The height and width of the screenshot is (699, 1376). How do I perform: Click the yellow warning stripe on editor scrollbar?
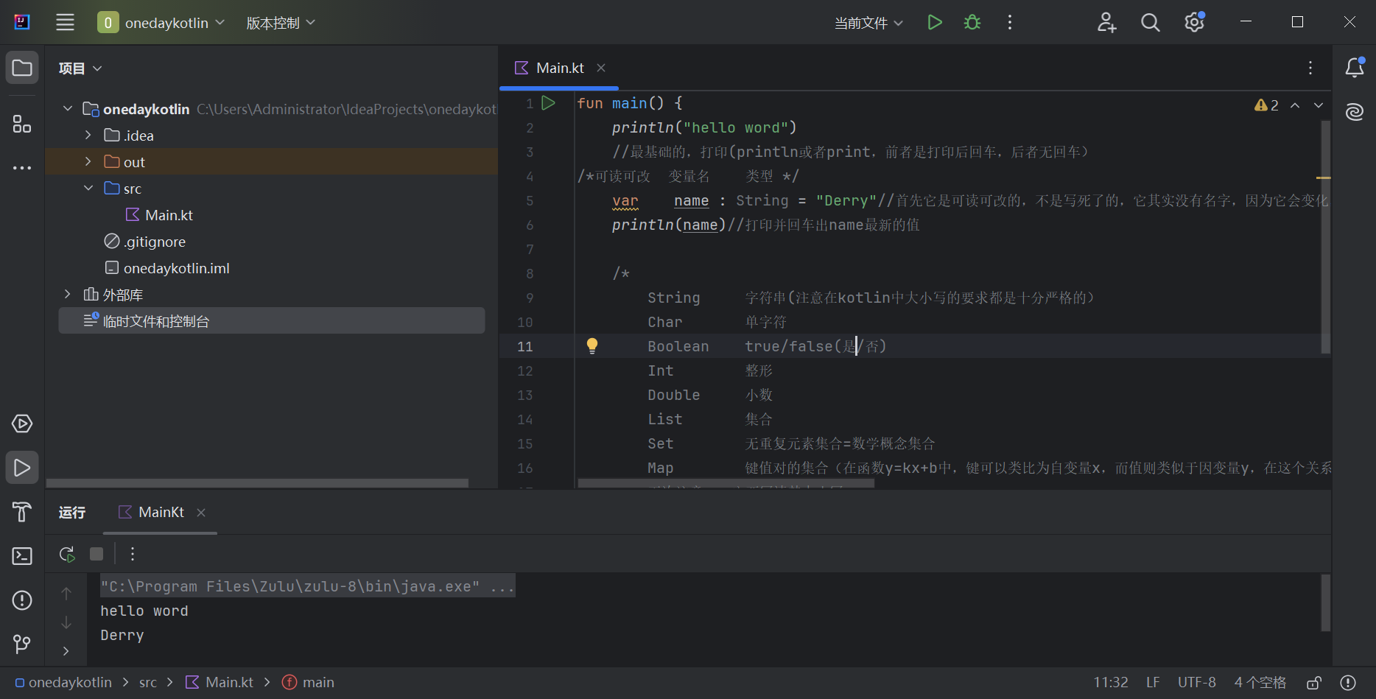pos(1324,178)
